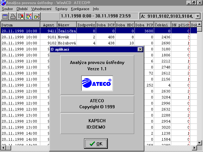Screen dimensions: 203x152
Task: Click the ID:DEMO text in dialog
Action: 96,127
